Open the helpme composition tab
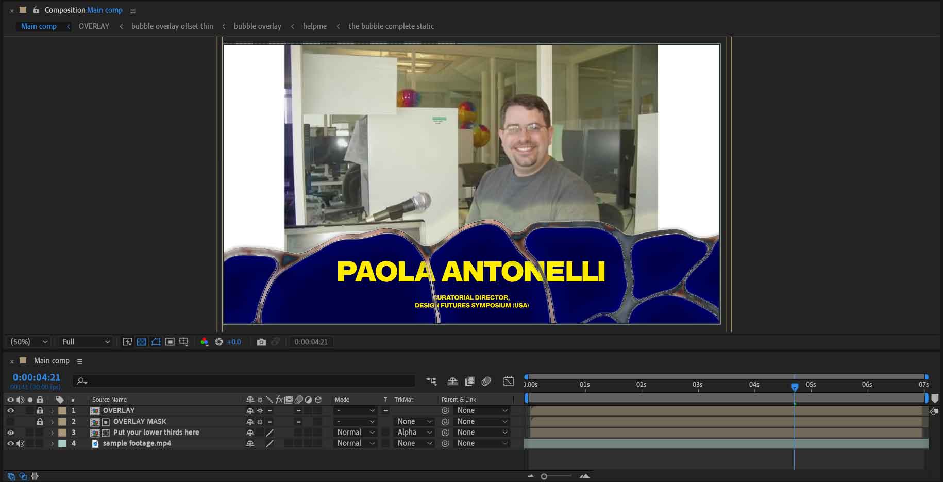This screenshot has height=482, width=943. click(x=314, y=26)
